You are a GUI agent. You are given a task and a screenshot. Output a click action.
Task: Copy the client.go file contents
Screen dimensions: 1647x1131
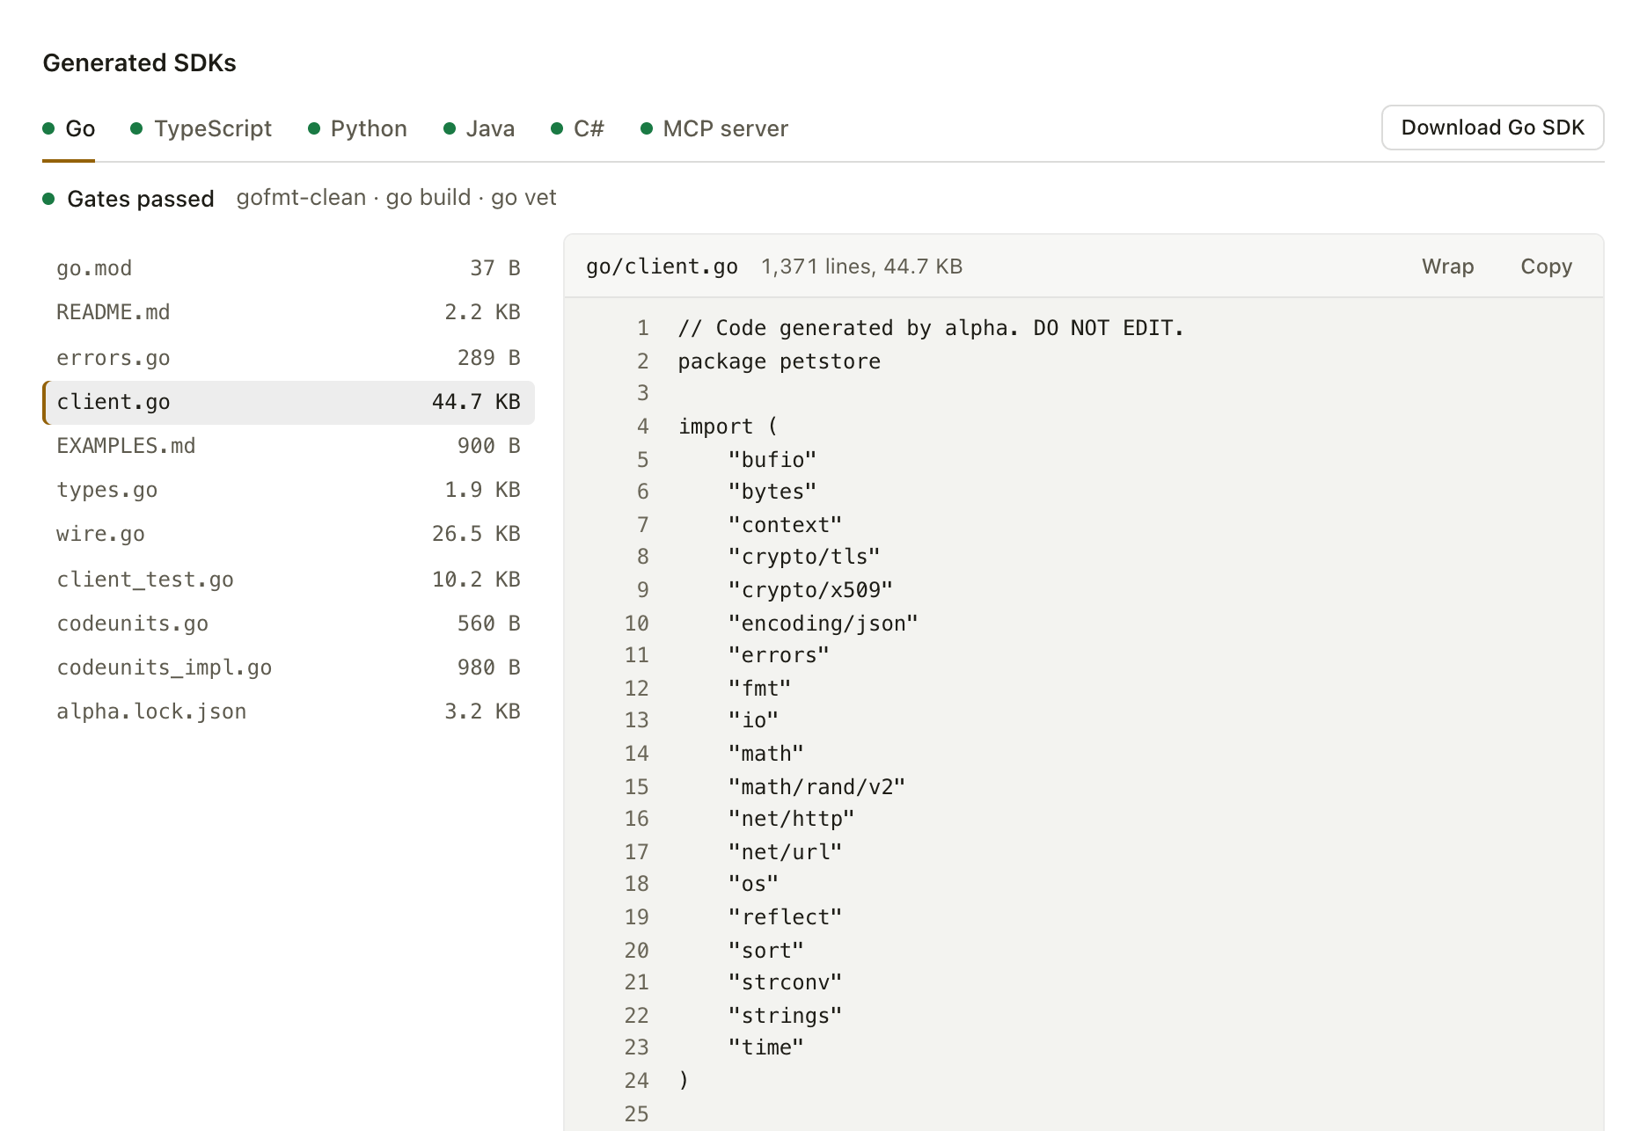tap(1546, 266)
